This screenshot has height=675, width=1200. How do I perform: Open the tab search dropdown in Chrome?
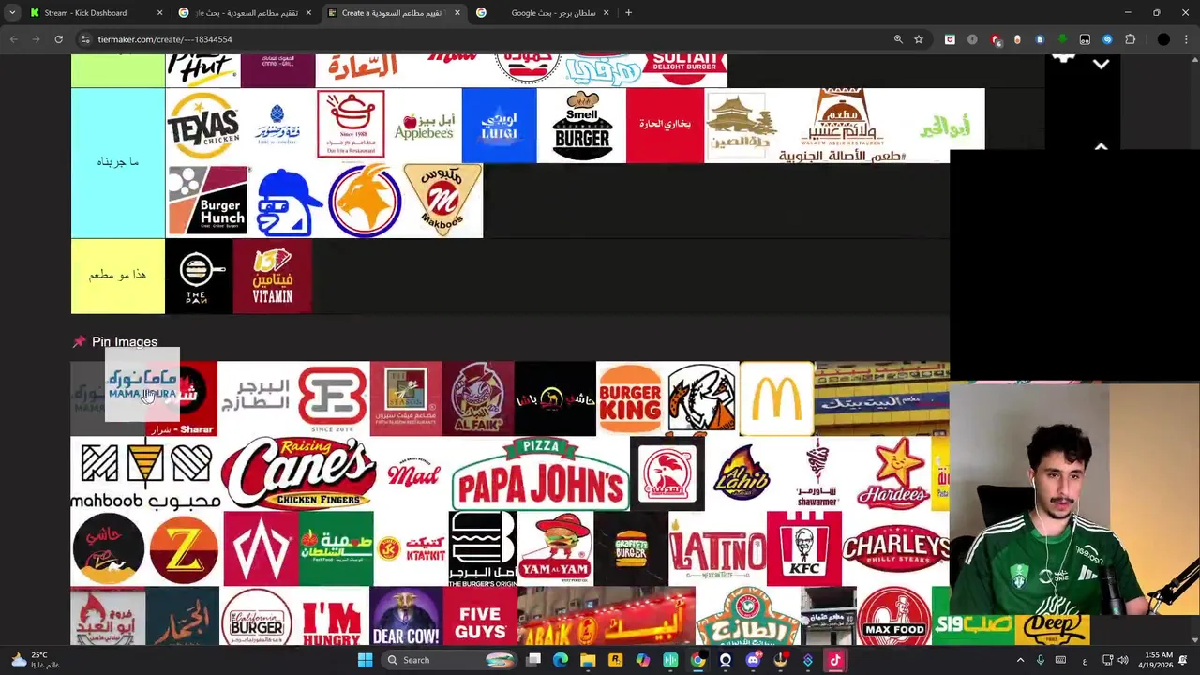pyautogui.click(x=12, y=13)
